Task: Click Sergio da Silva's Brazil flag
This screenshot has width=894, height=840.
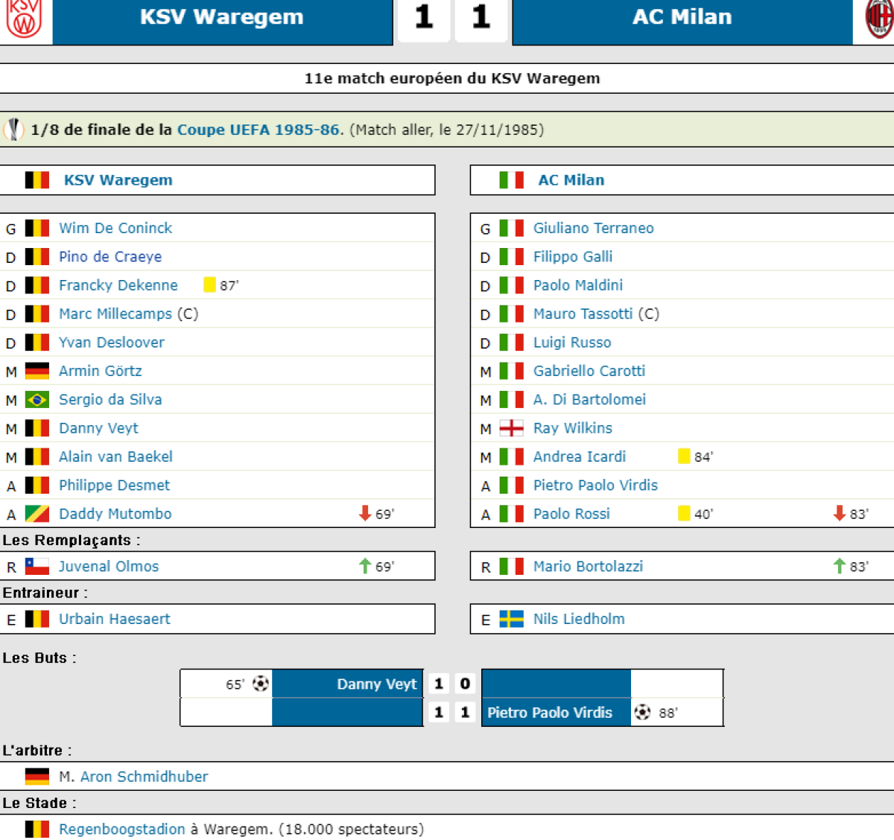Action: click(37, 400)
